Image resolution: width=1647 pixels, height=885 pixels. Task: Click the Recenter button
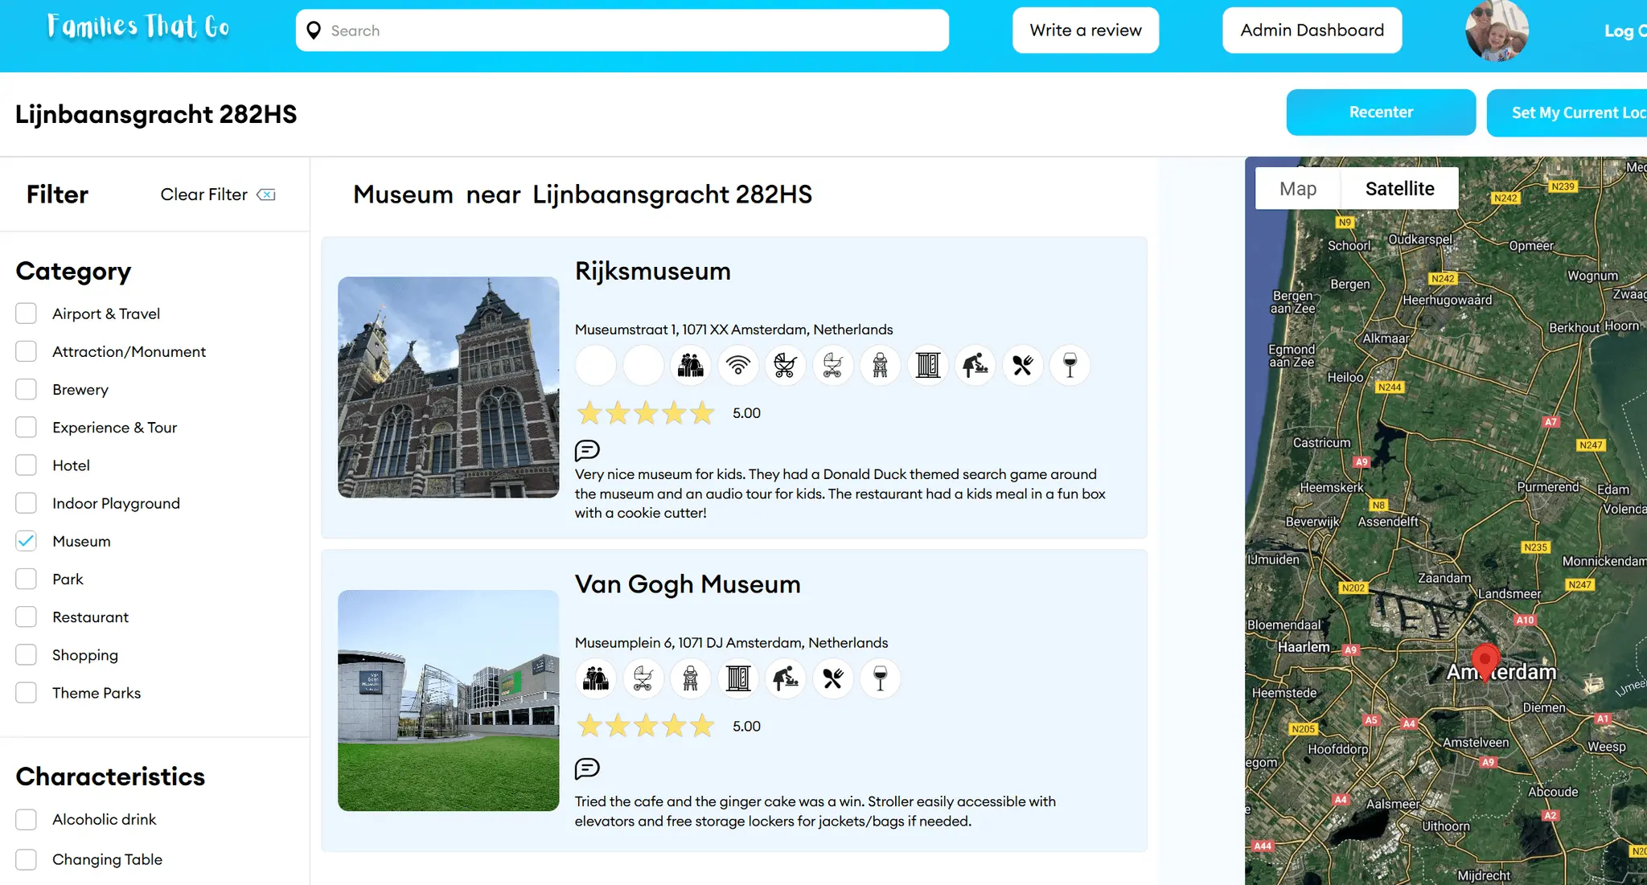[x=1381, y=113]
